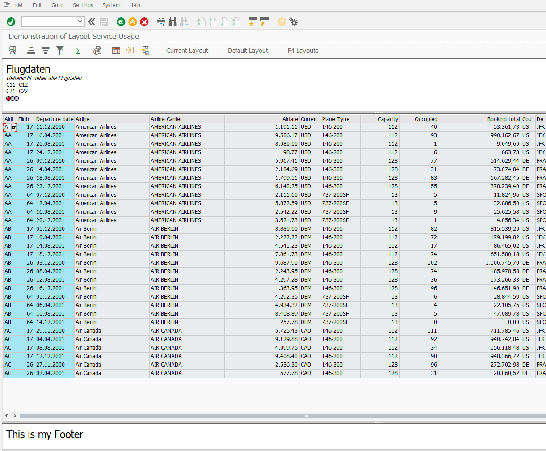
Task: Click the horizontal scrollbar left arrow
Action: 7,416
